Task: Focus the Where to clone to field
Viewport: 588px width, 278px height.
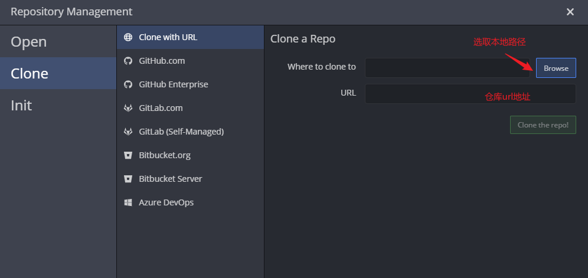Action: click(x=447, y=68)
